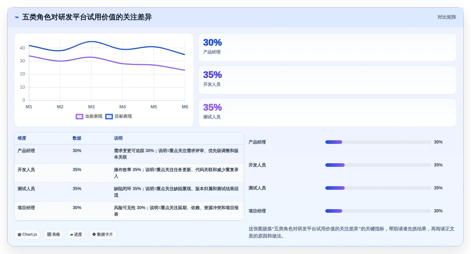Click the summary paragraph starting 这张图提炼
Screen dimensions: 471x254
click(x=352, y=232)
